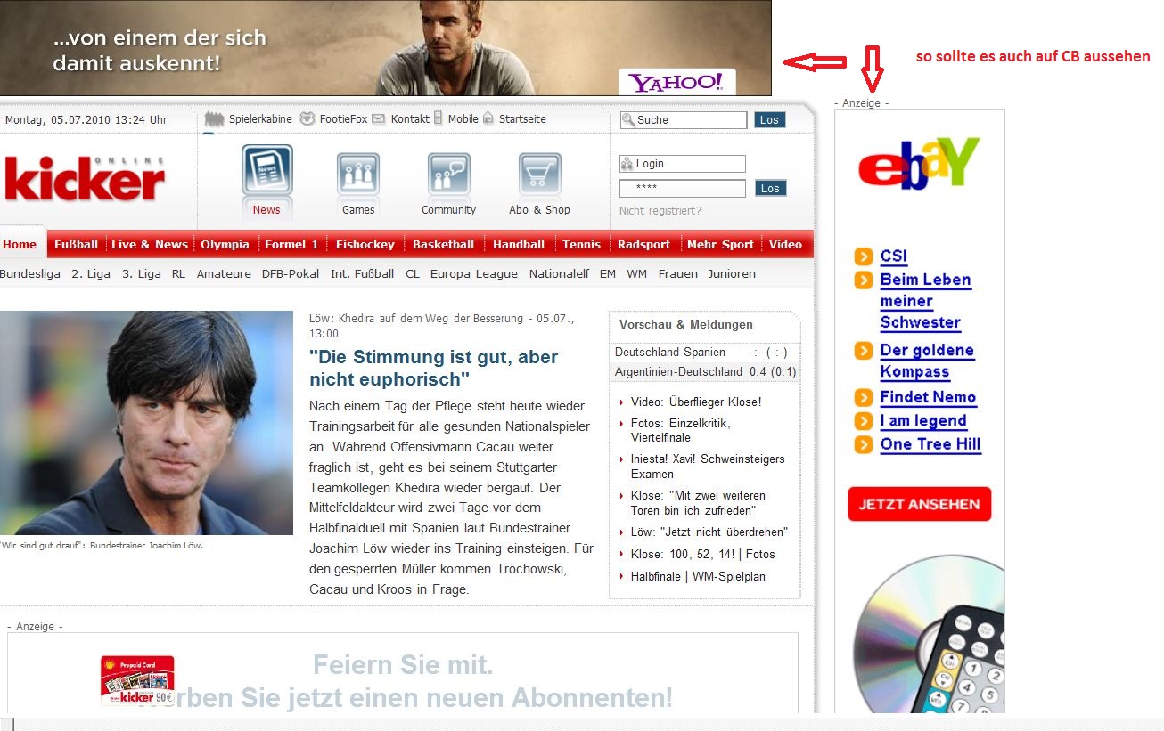Click the password field
The width and height of the screenshot is (1164, 731).
click(683, 189)
